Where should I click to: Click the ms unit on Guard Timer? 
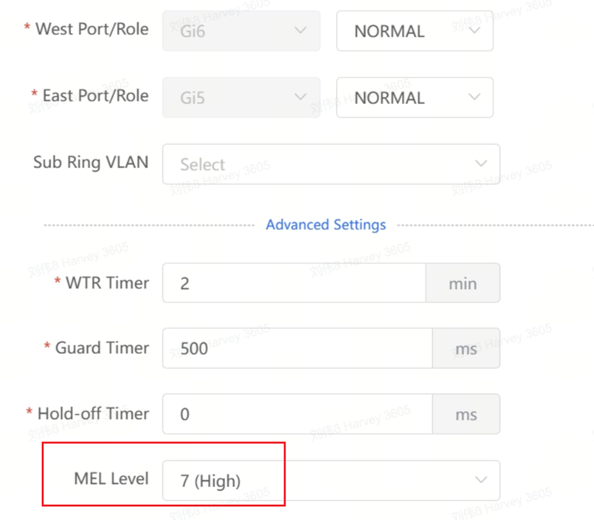coord(466,349)
